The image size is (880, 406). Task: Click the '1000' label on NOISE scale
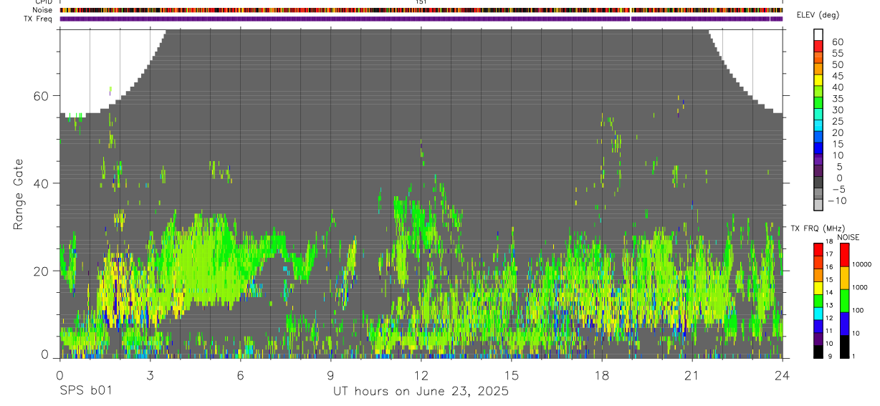tap(859, 287)
